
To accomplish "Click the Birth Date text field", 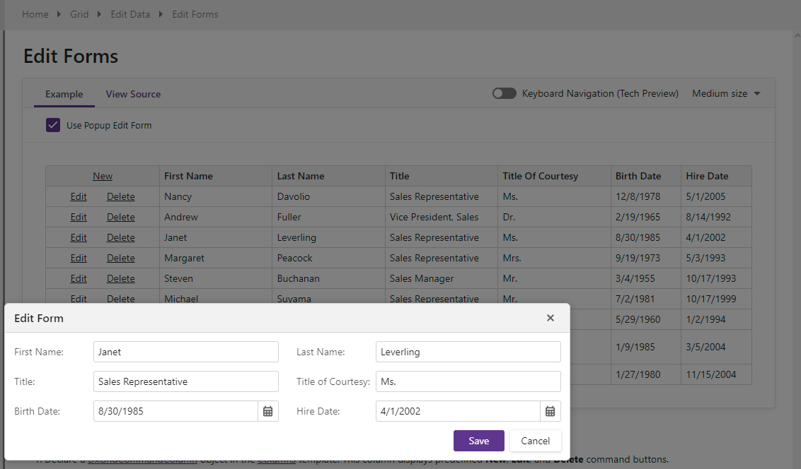I will (175, 411).
